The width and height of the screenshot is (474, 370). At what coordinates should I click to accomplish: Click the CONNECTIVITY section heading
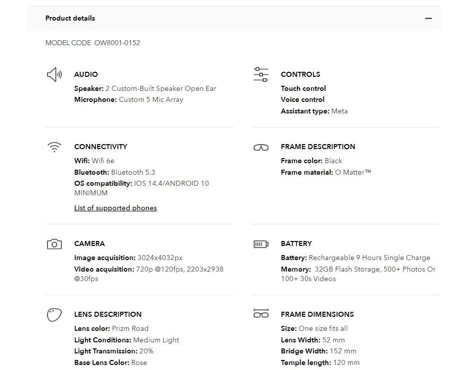click(101, 147)
